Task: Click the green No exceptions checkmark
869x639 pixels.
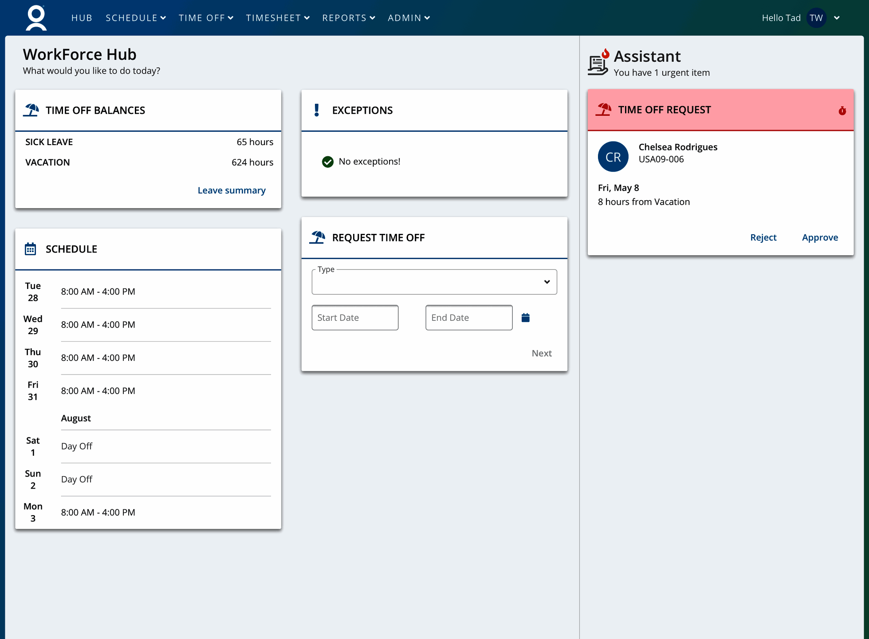Action: [327, 162]
